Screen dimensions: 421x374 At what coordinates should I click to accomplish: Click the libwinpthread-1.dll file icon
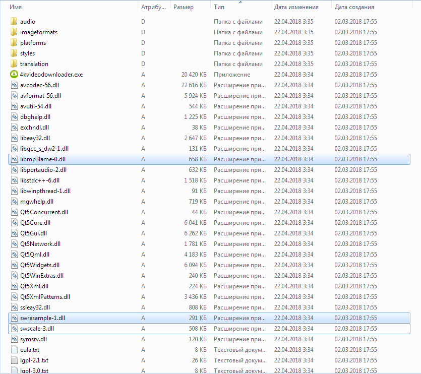(14, 191)
